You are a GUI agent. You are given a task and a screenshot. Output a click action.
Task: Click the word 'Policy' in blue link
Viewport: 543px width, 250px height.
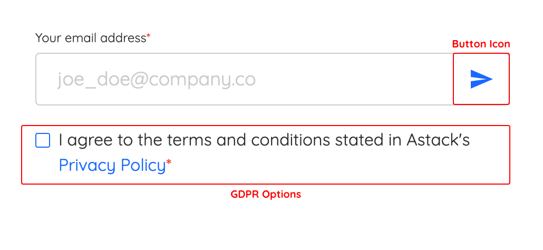pos(143,166)
